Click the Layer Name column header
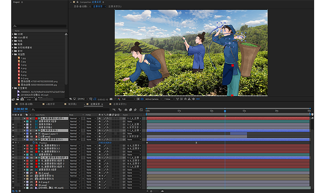Image resolution: width=326 pixels, height=193 pixels. click(x=40, y=115)
